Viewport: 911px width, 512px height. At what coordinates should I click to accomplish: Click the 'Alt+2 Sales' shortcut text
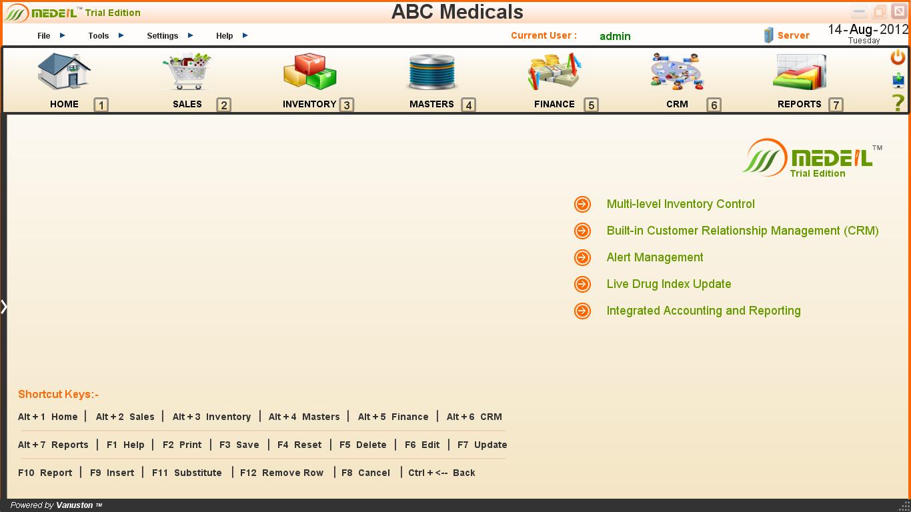pos(125,417)
